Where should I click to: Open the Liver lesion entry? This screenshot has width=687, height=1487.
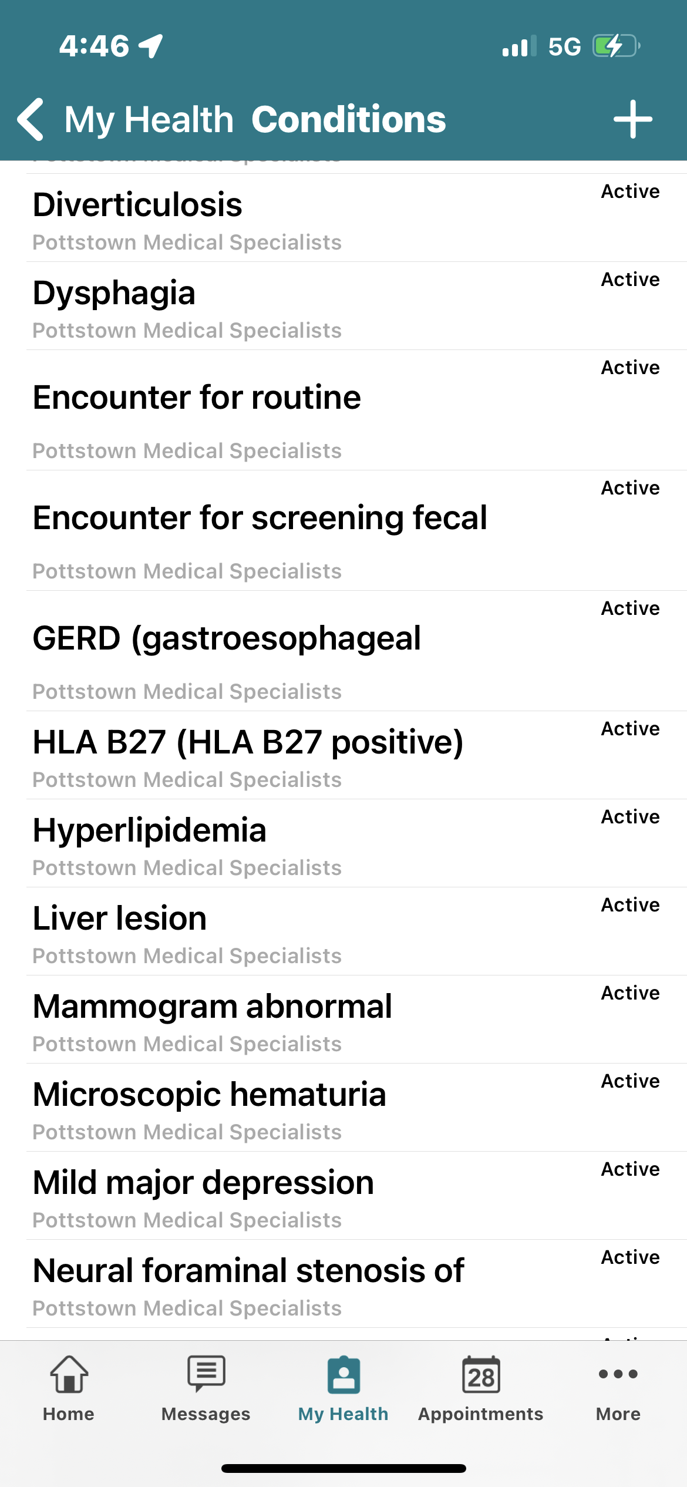pos(120,919)
